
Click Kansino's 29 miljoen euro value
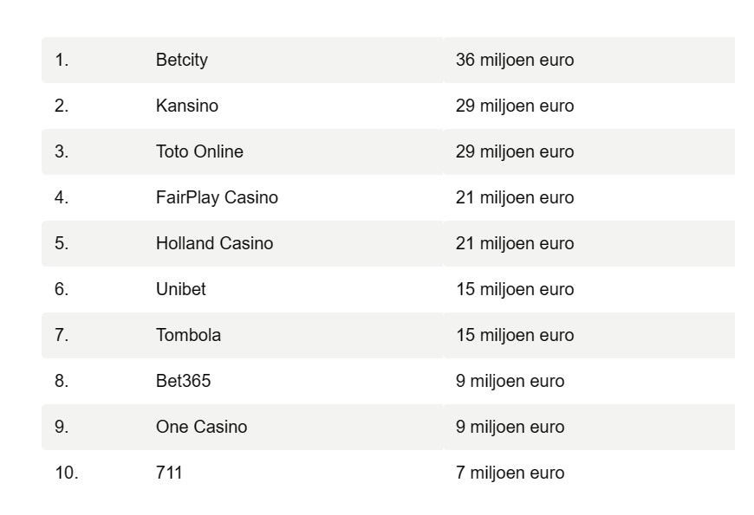pos(515,106)
